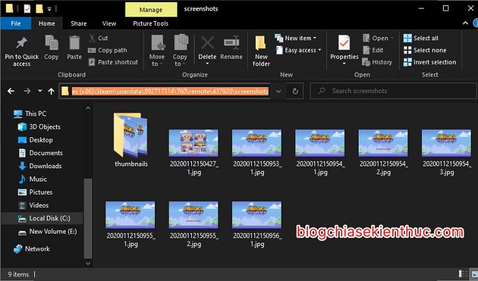Collapse the ribbon with chevron
The width and height of the screenshot is (478, 281).
(x=465, y=23)
